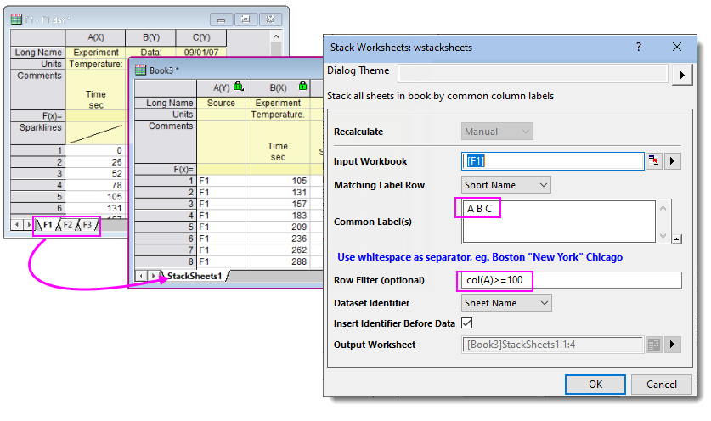Image resolution: width=711 pixels, height=421 pixels.
Task: Click sheet tab scroll left arrow in Book3
Action: (x=142, y=276)
